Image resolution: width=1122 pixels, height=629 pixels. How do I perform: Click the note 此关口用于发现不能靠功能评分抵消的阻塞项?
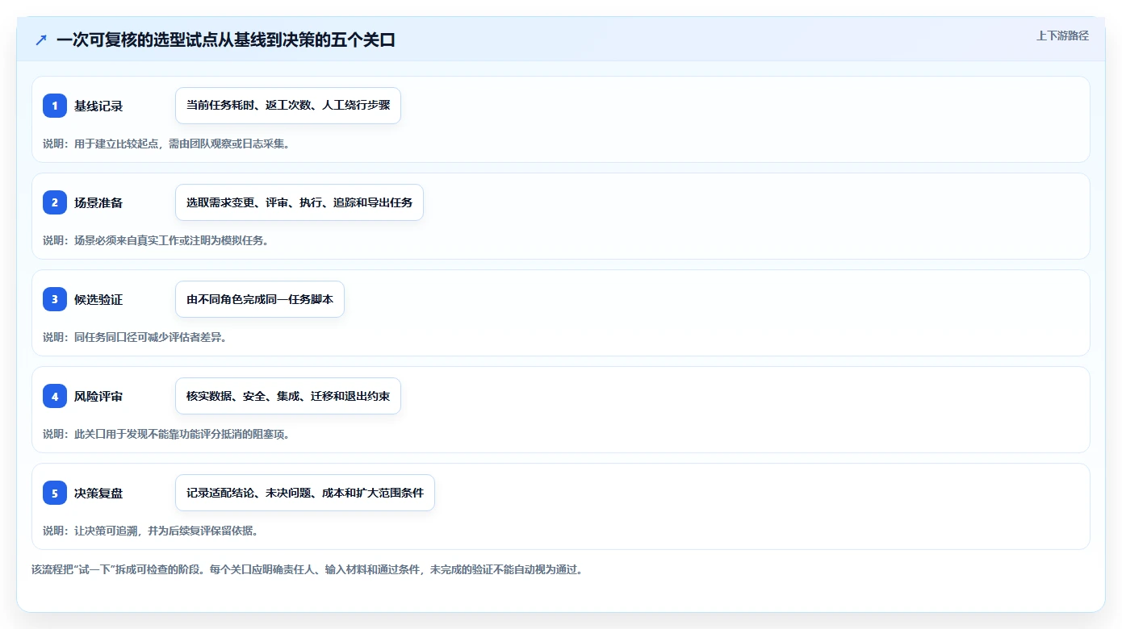pyautogui.click(x=166, y=434)
